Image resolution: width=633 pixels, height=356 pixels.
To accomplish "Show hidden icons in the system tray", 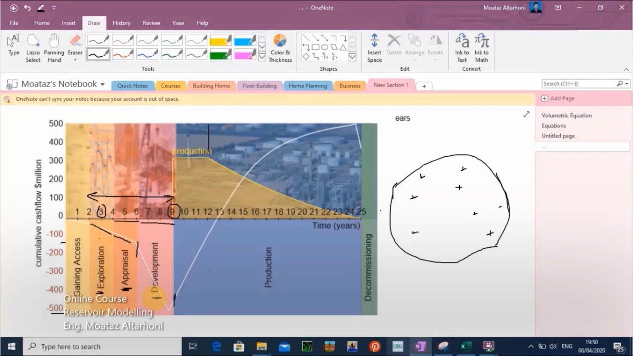I will pos(531,347).
